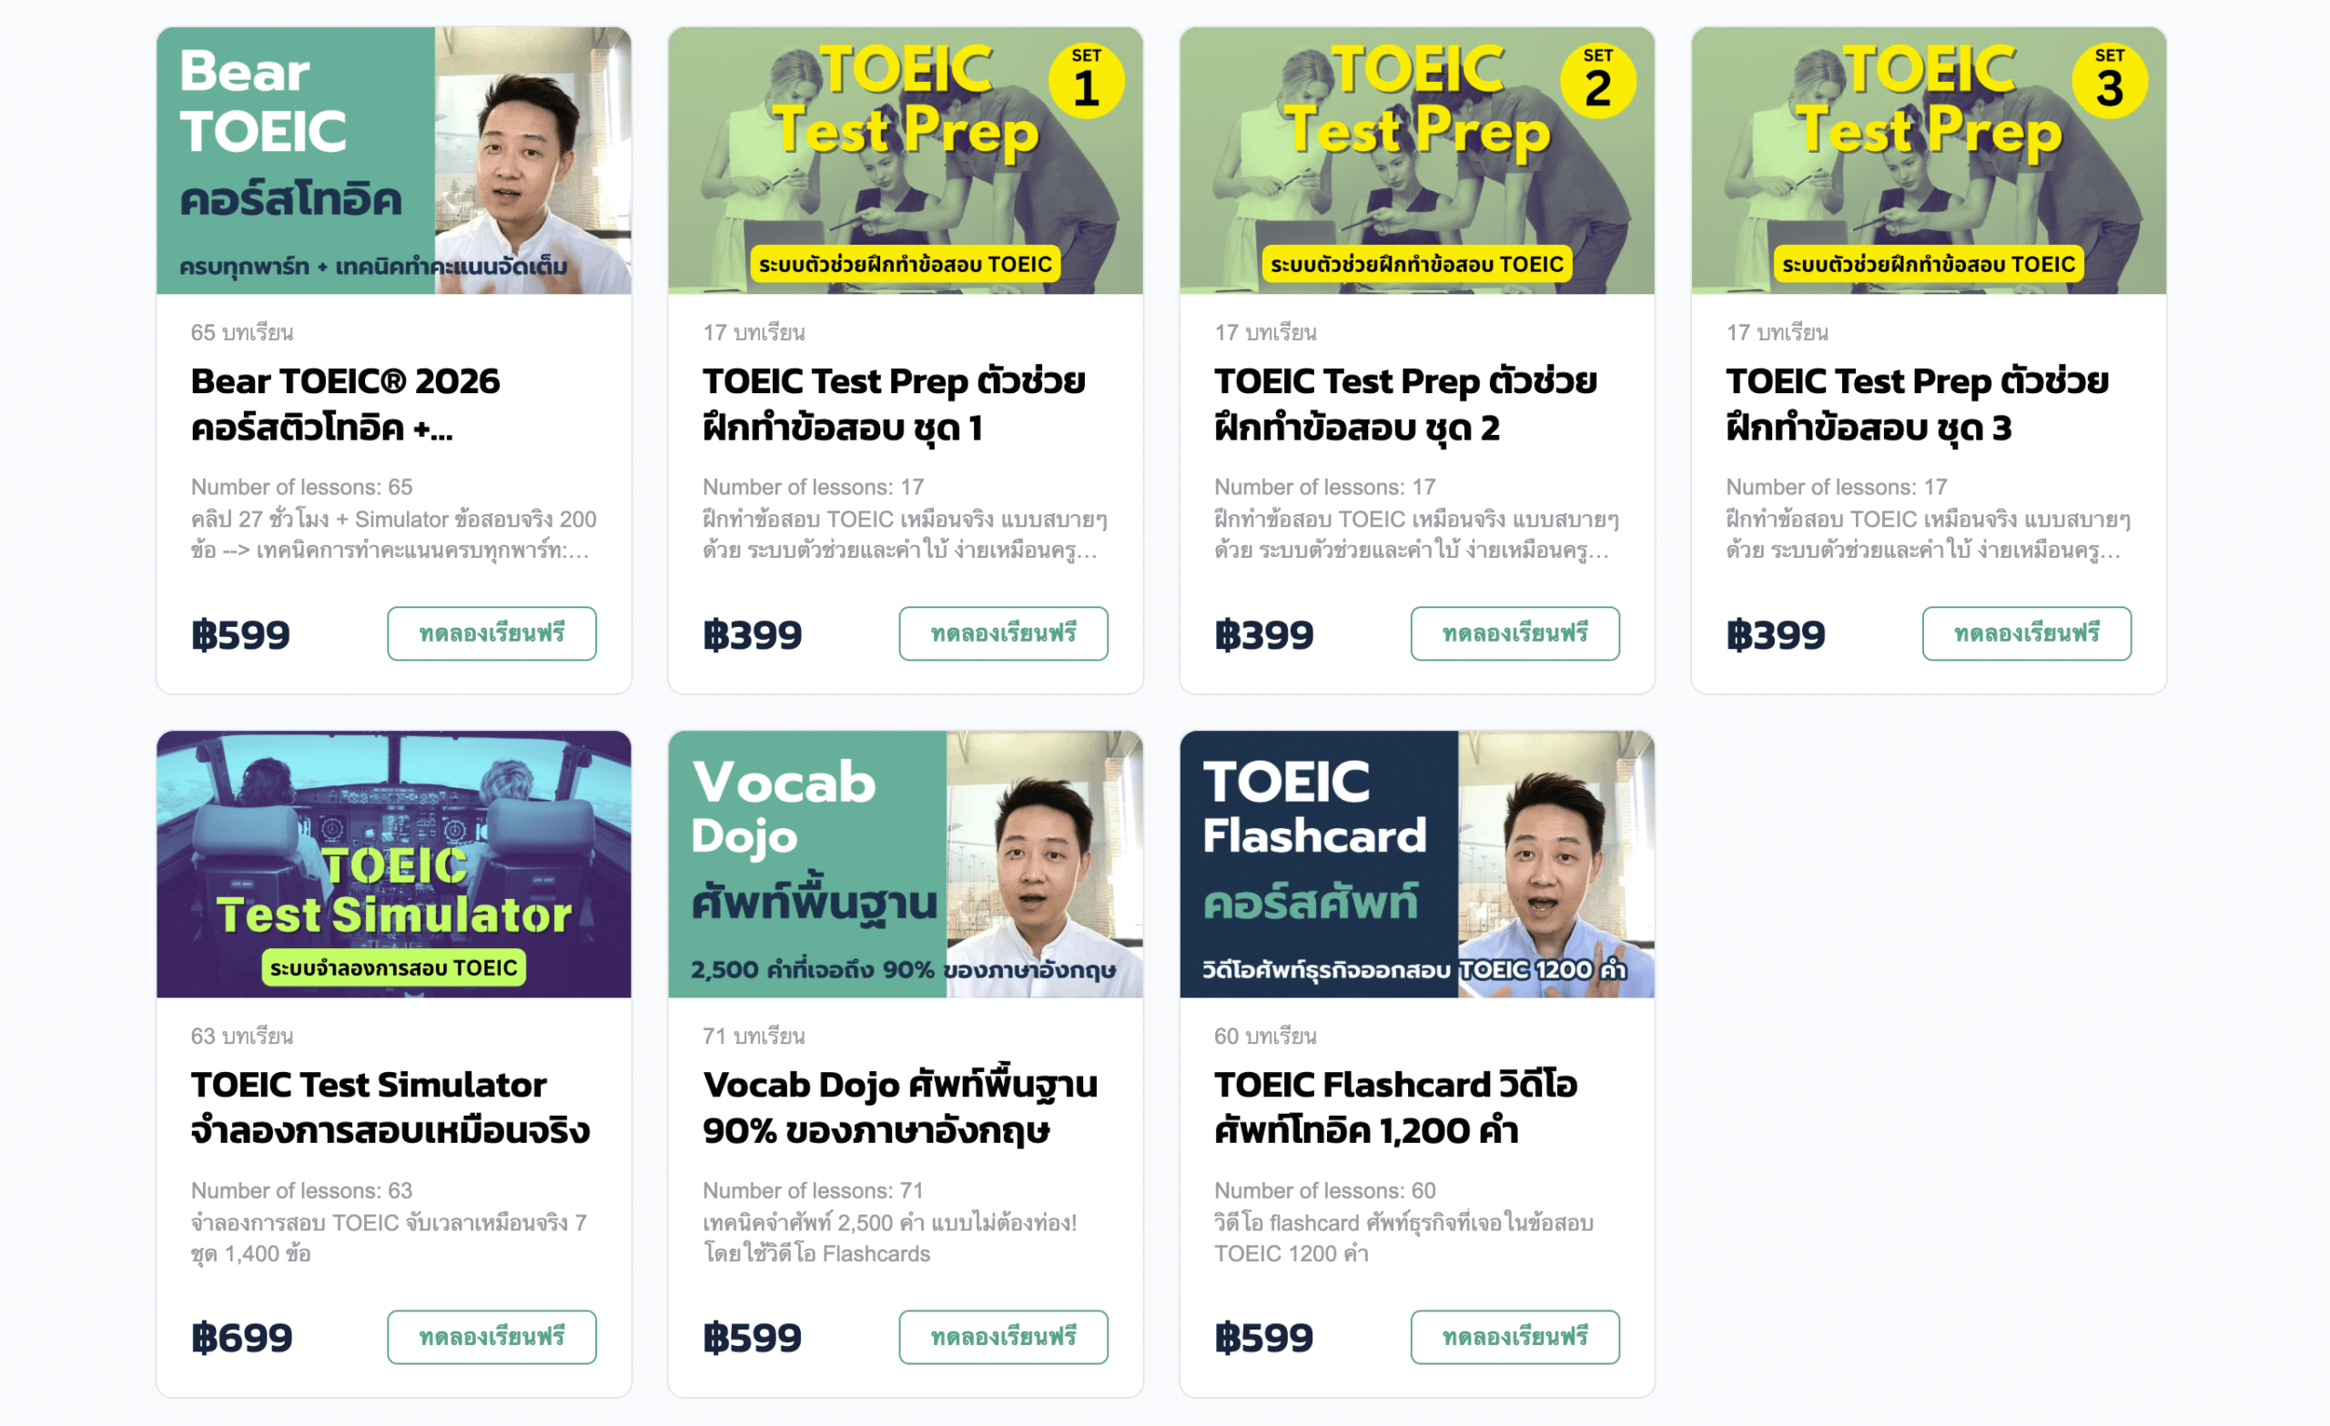
Task: Start free trial for Vocab Dojo course
Action: coord(1003,1336)
